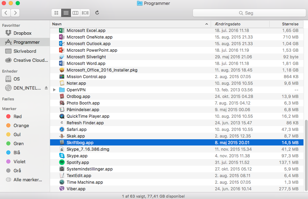Select the Microsoft Word icon

(62, 64)
